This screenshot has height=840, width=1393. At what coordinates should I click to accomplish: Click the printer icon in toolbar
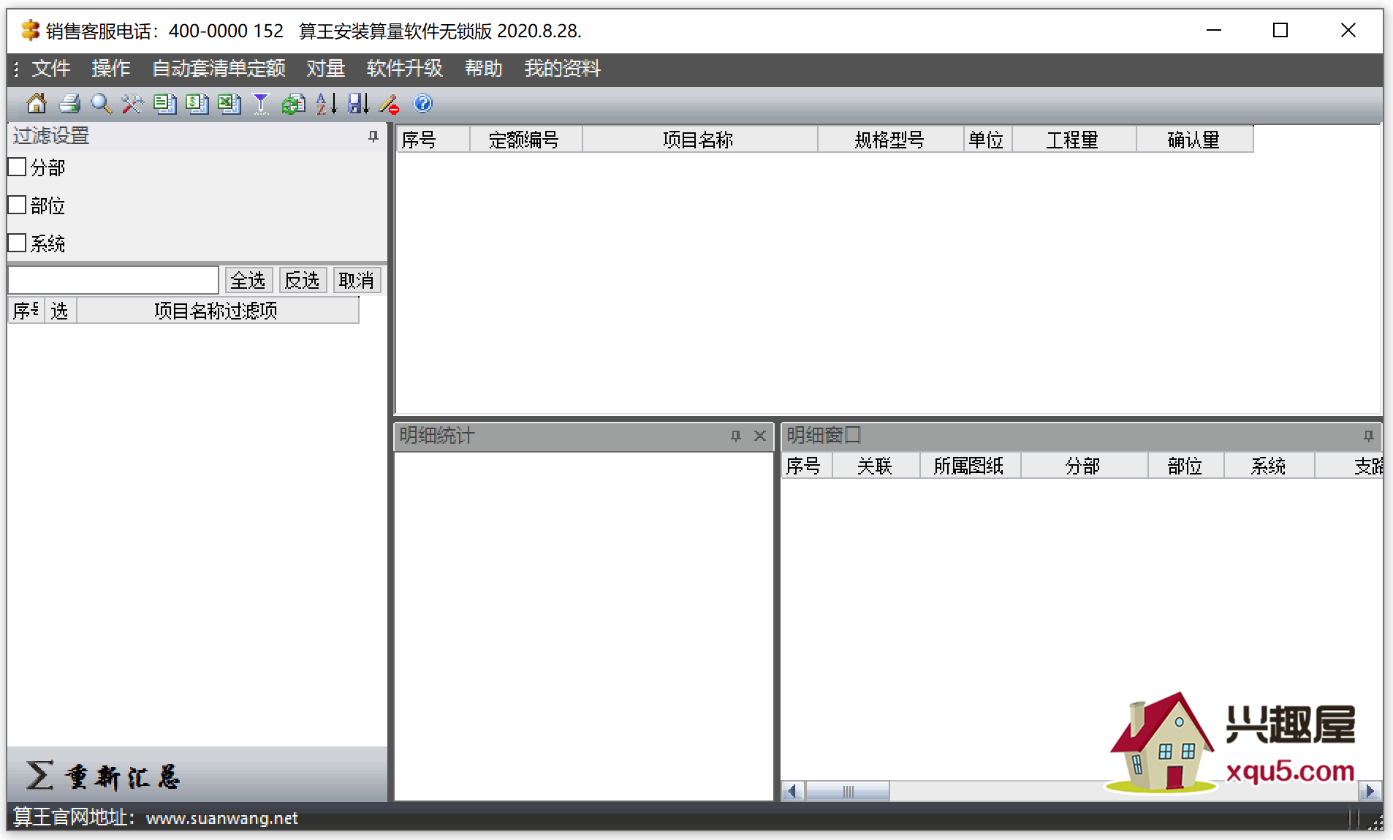pyautogui.click(x=69, y=104)
